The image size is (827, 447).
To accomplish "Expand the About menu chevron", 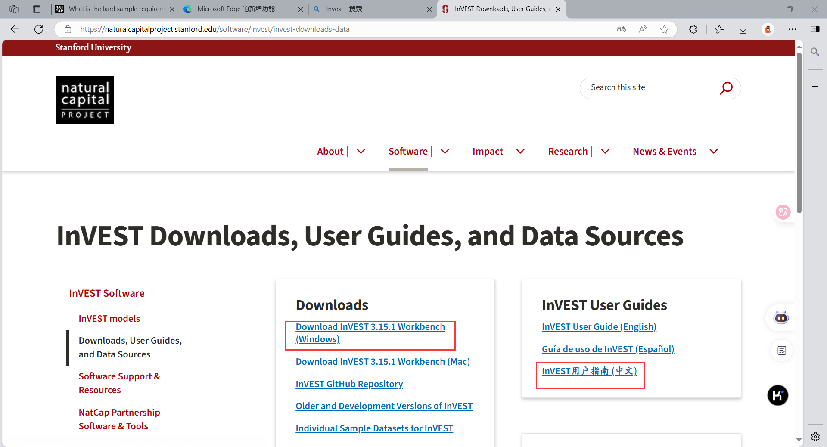I will point(361,152).
